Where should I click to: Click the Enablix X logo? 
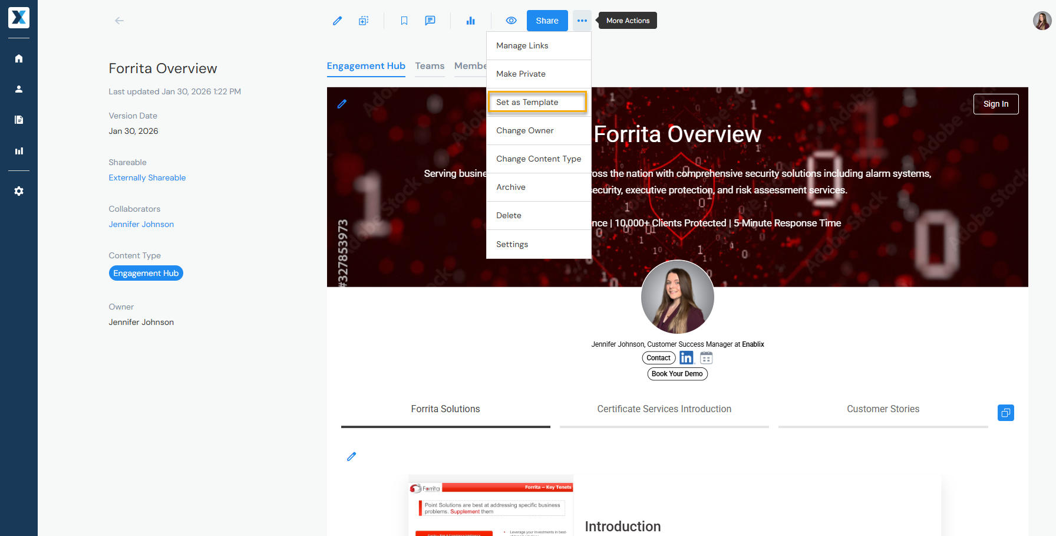(x=19, y=18)
